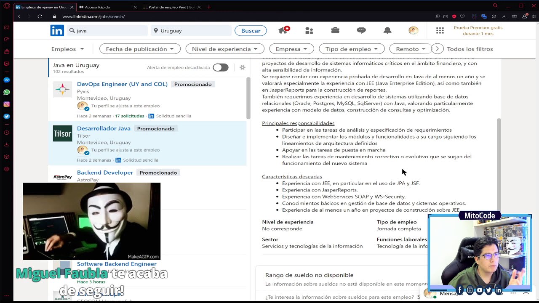The width and height of the screenshot is (539, 303).
Task: Open profile avatar menu in LinkedIn navbar
Action: (414, 30)
